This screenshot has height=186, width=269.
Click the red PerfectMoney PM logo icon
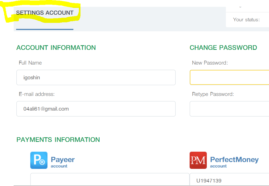pyautogui.click(x=198, y=160)
